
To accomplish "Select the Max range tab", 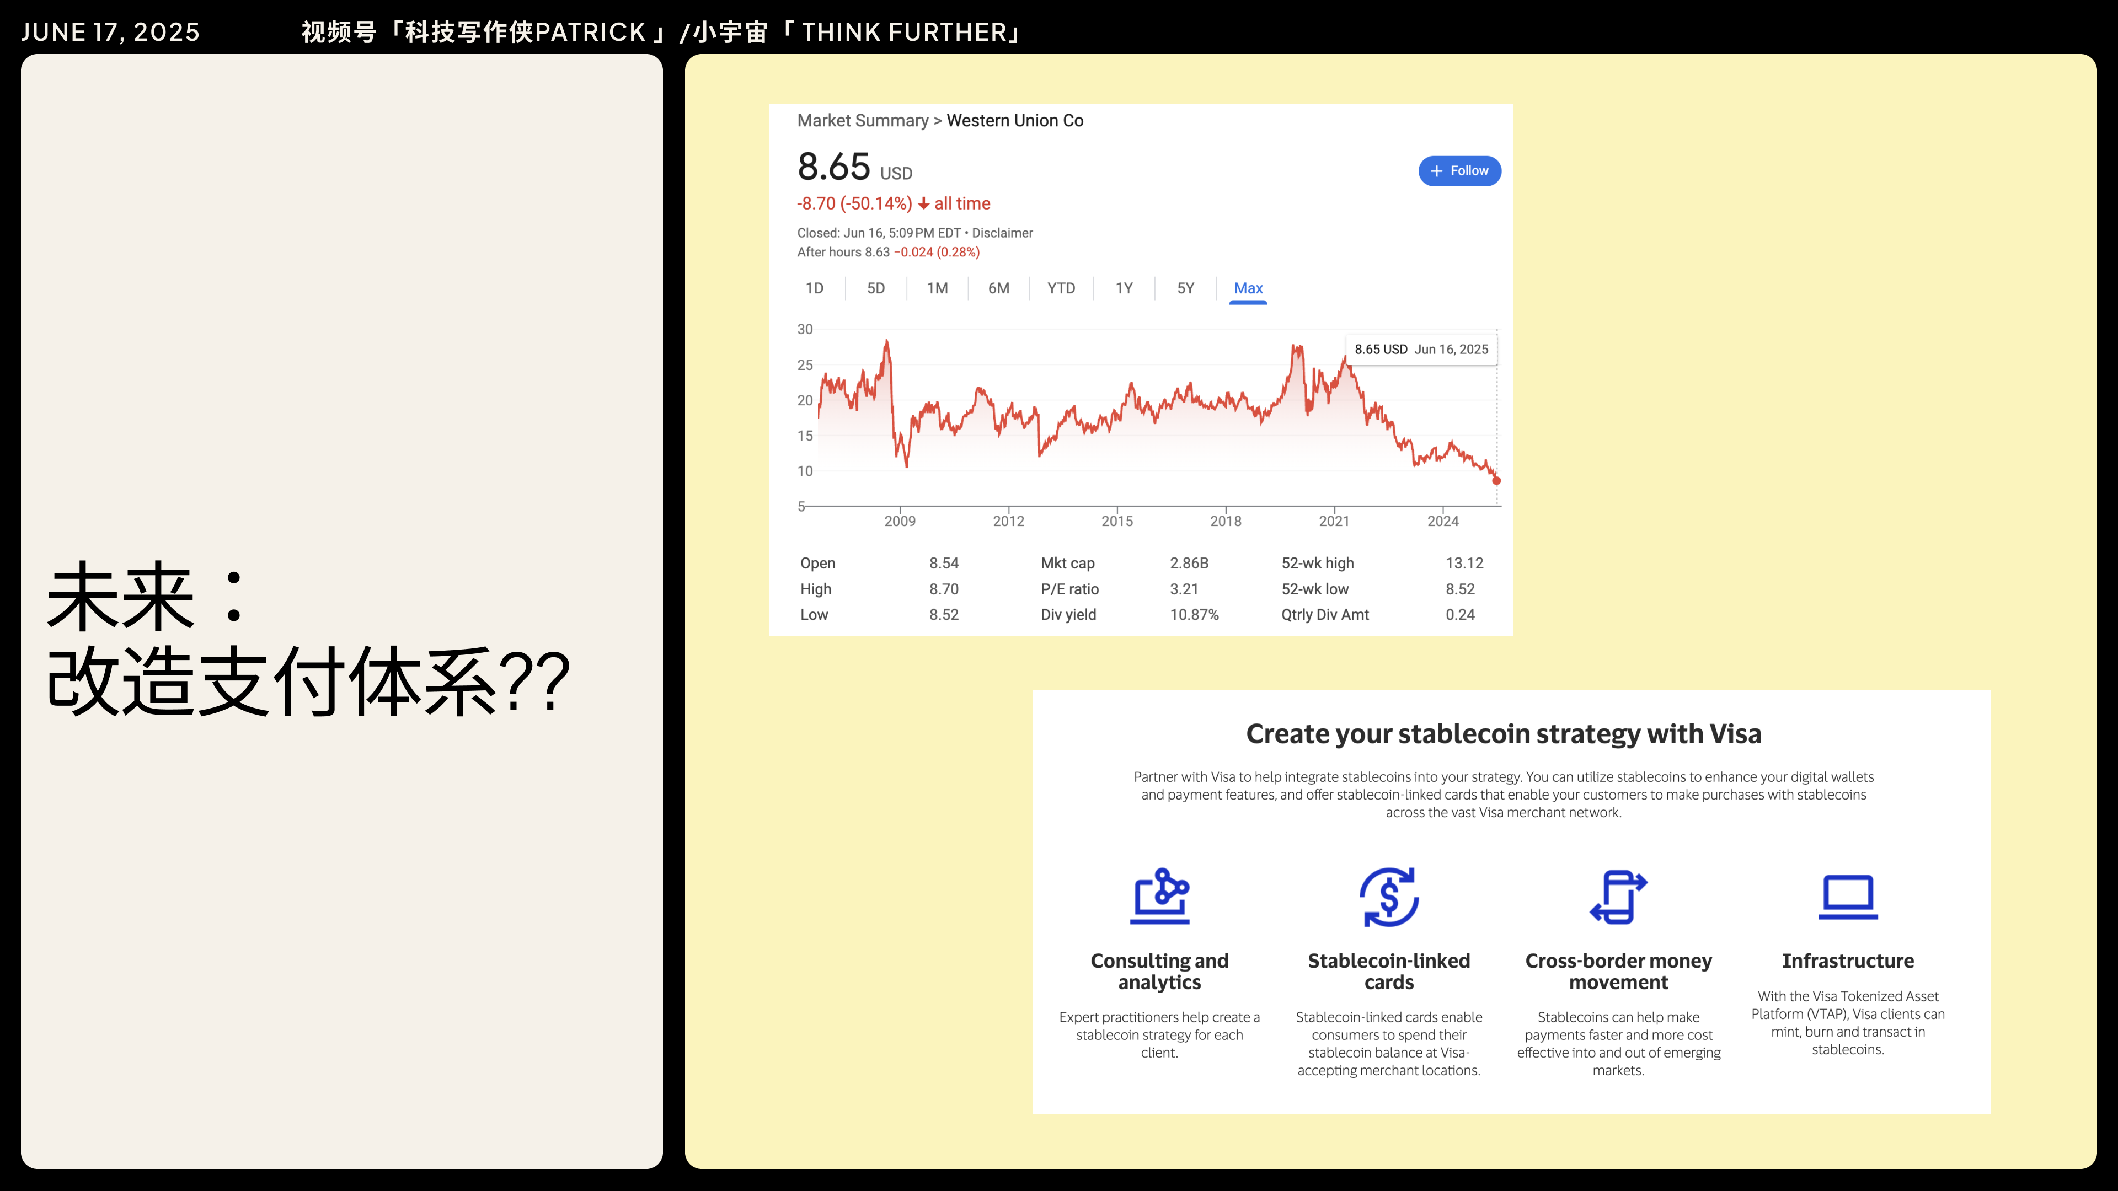I will pyautogui.click(x=1248, y=288).
